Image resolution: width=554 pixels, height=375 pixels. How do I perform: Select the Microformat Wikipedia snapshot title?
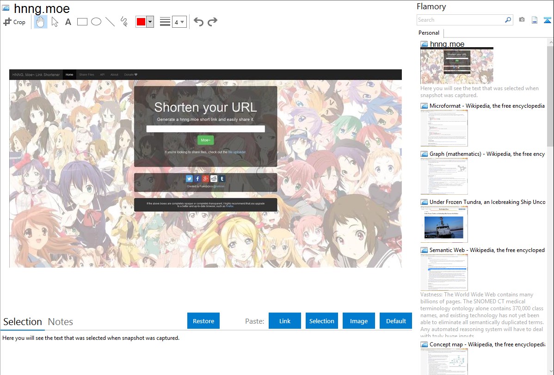(487, 106)
